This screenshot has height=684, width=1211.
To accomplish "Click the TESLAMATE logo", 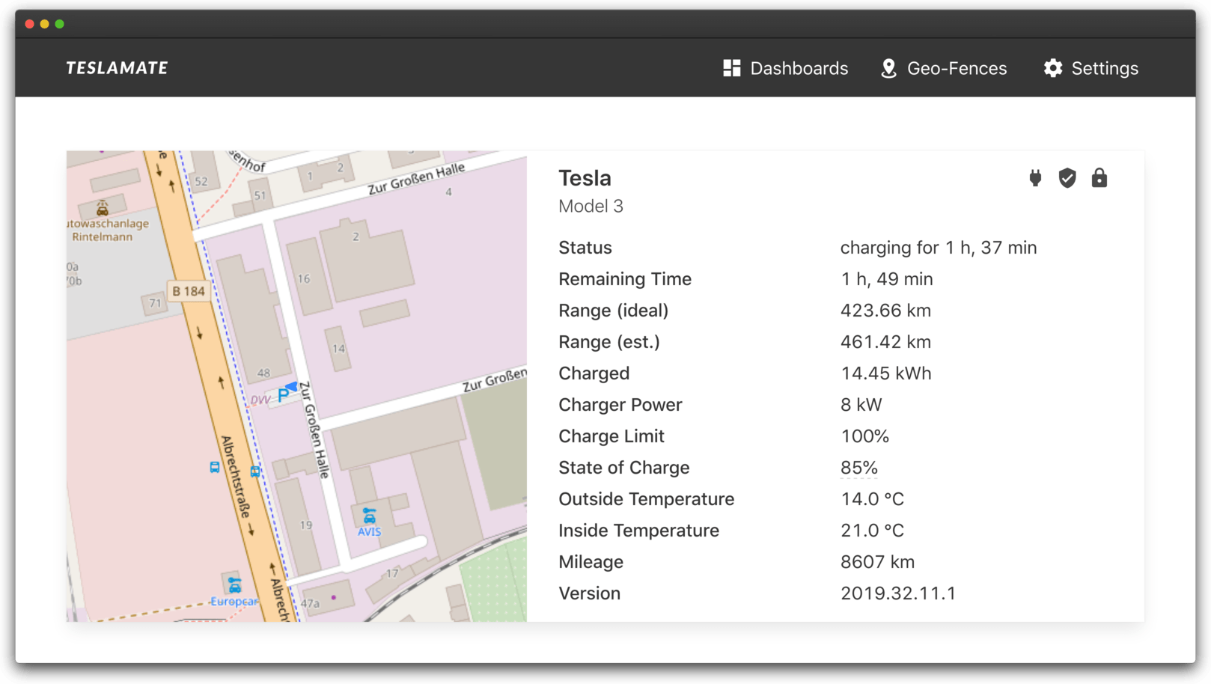I will tap(116, 67).
